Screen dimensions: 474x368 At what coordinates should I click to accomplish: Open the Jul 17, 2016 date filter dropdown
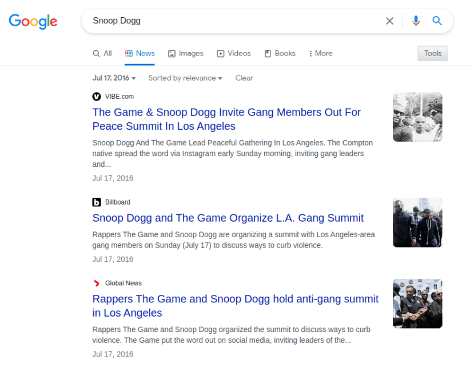click(114, 78)
